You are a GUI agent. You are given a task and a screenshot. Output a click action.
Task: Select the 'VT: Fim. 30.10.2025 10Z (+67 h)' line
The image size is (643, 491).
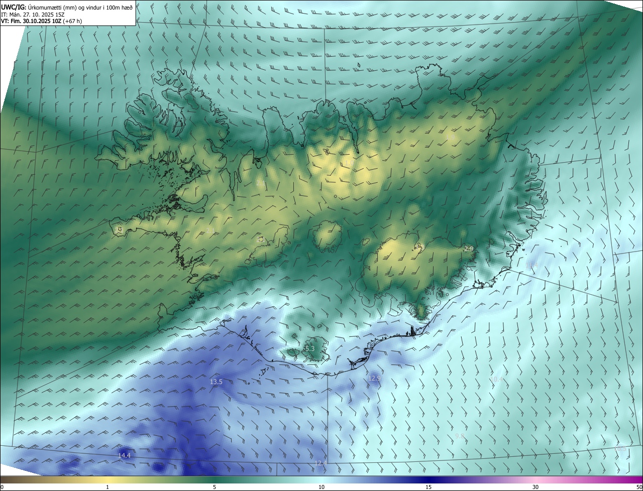[x=42, y=21]
